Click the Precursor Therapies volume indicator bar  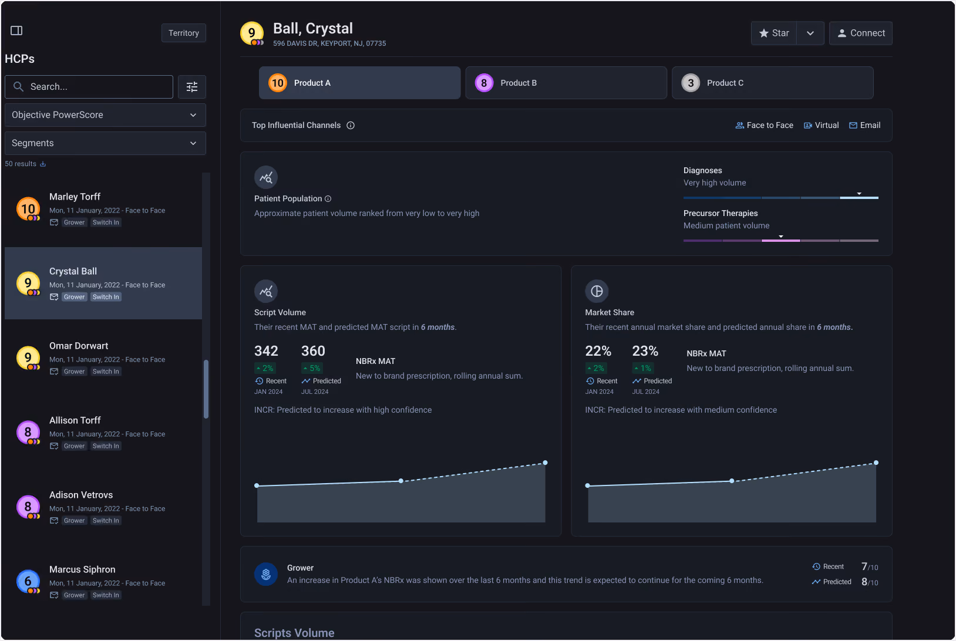(781, 241)
